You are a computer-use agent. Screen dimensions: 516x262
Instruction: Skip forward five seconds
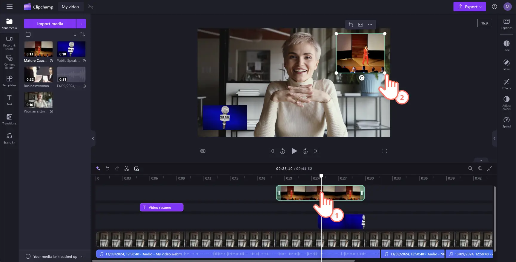point(305,151)
